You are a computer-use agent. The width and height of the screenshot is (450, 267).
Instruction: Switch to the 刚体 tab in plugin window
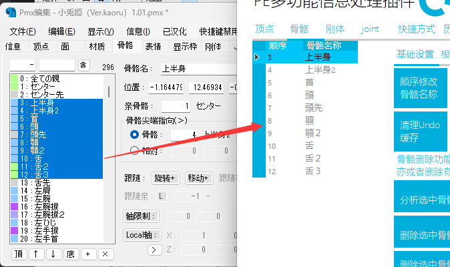(335, 29)
